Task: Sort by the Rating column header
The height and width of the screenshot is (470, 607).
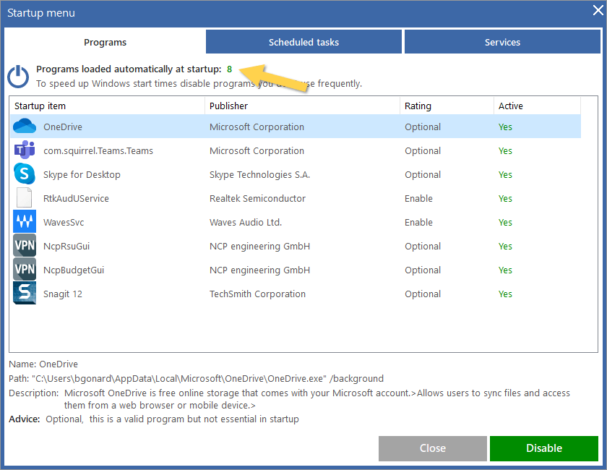Action: coord(447,106)
